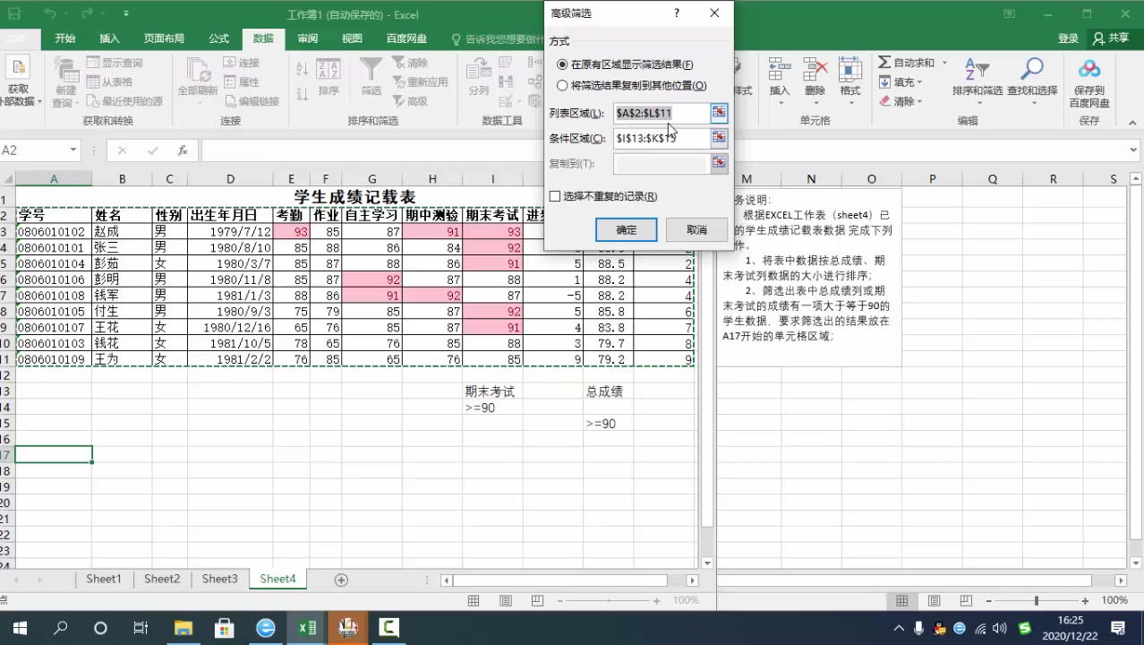Viewport: 1144px width, 645px height.
Task: Switch to the 公式 ribbon tab
Action: point(218,38)
